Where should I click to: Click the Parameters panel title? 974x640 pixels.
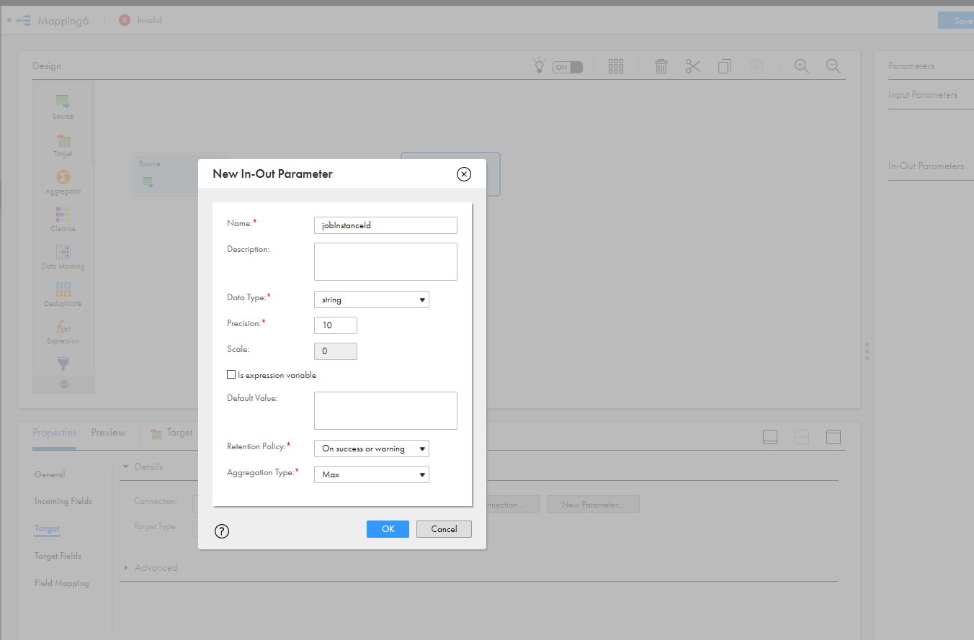911,66
